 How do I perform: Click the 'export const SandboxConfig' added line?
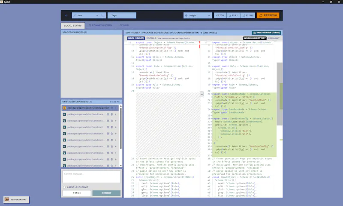coord(243,119)
